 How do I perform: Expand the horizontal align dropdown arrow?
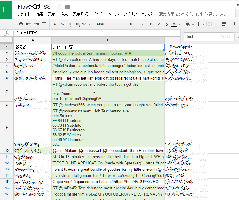pyautogui.click(x=229, y=24)
